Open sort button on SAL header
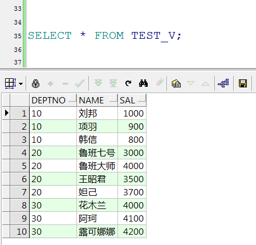The image size is (256, 245). [142, 98]
